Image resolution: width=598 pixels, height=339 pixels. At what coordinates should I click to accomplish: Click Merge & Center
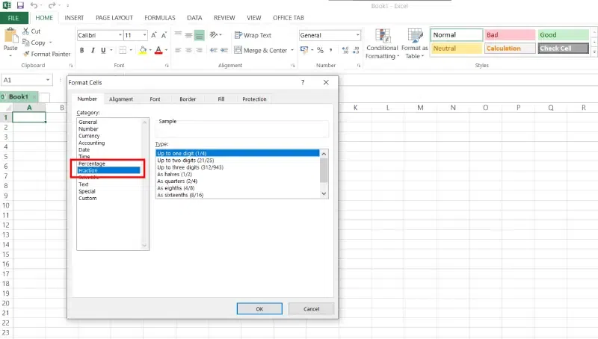260,50
